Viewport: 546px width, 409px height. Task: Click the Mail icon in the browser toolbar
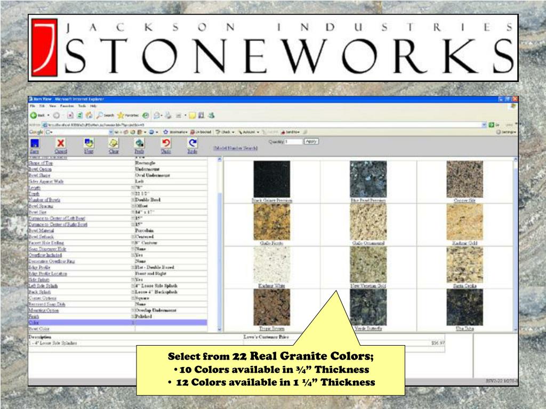point(157,115)
